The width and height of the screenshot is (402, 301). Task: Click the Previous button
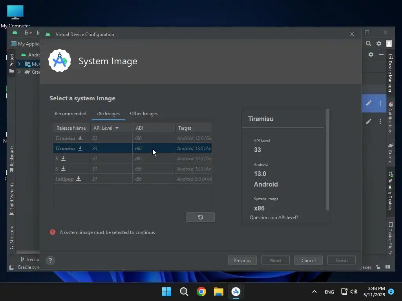(x=242, y=260)
